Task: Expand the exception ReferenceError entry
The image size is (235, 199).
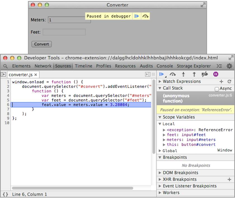Action: click(x=164, y=130)
